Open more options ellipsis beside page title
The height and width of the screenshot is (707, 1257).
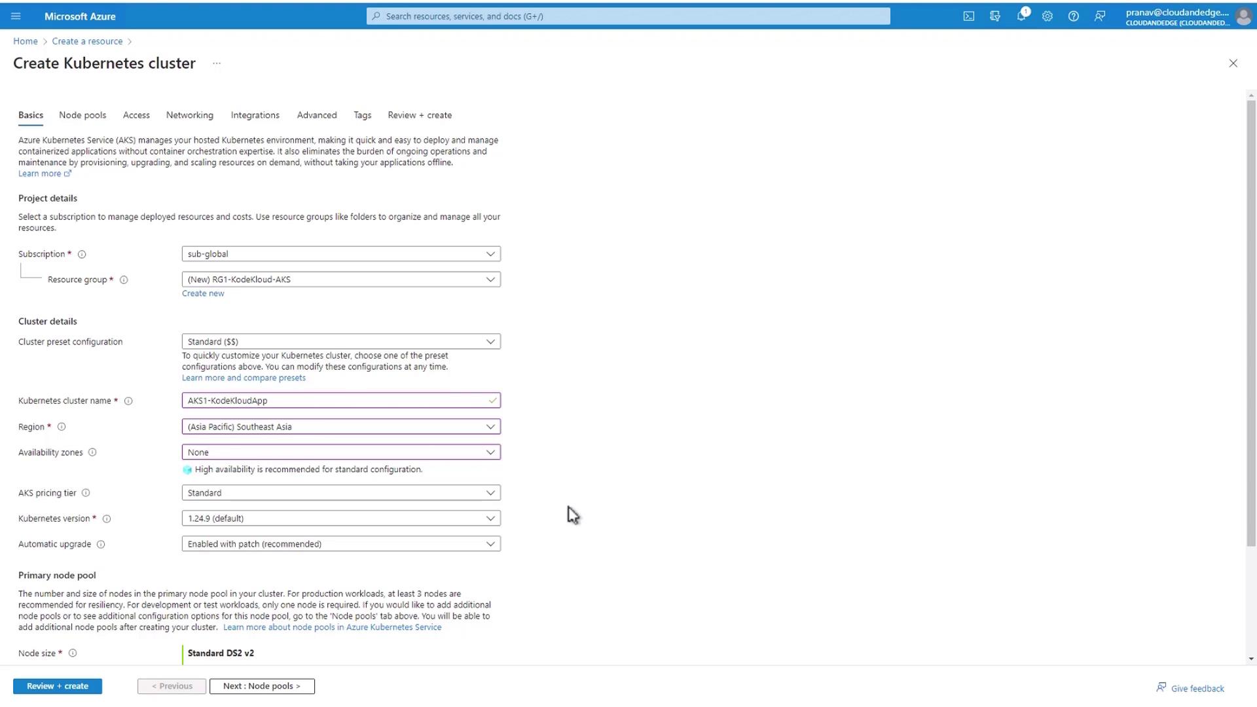pyautogui.click(x=217, y=63)
